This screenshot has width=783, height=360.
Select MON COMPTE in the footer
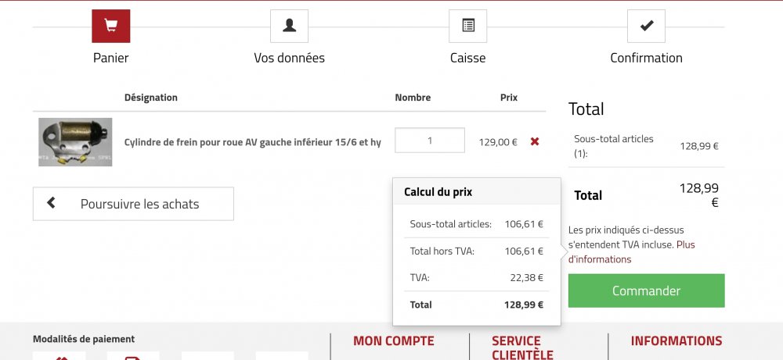pos(393,340)
